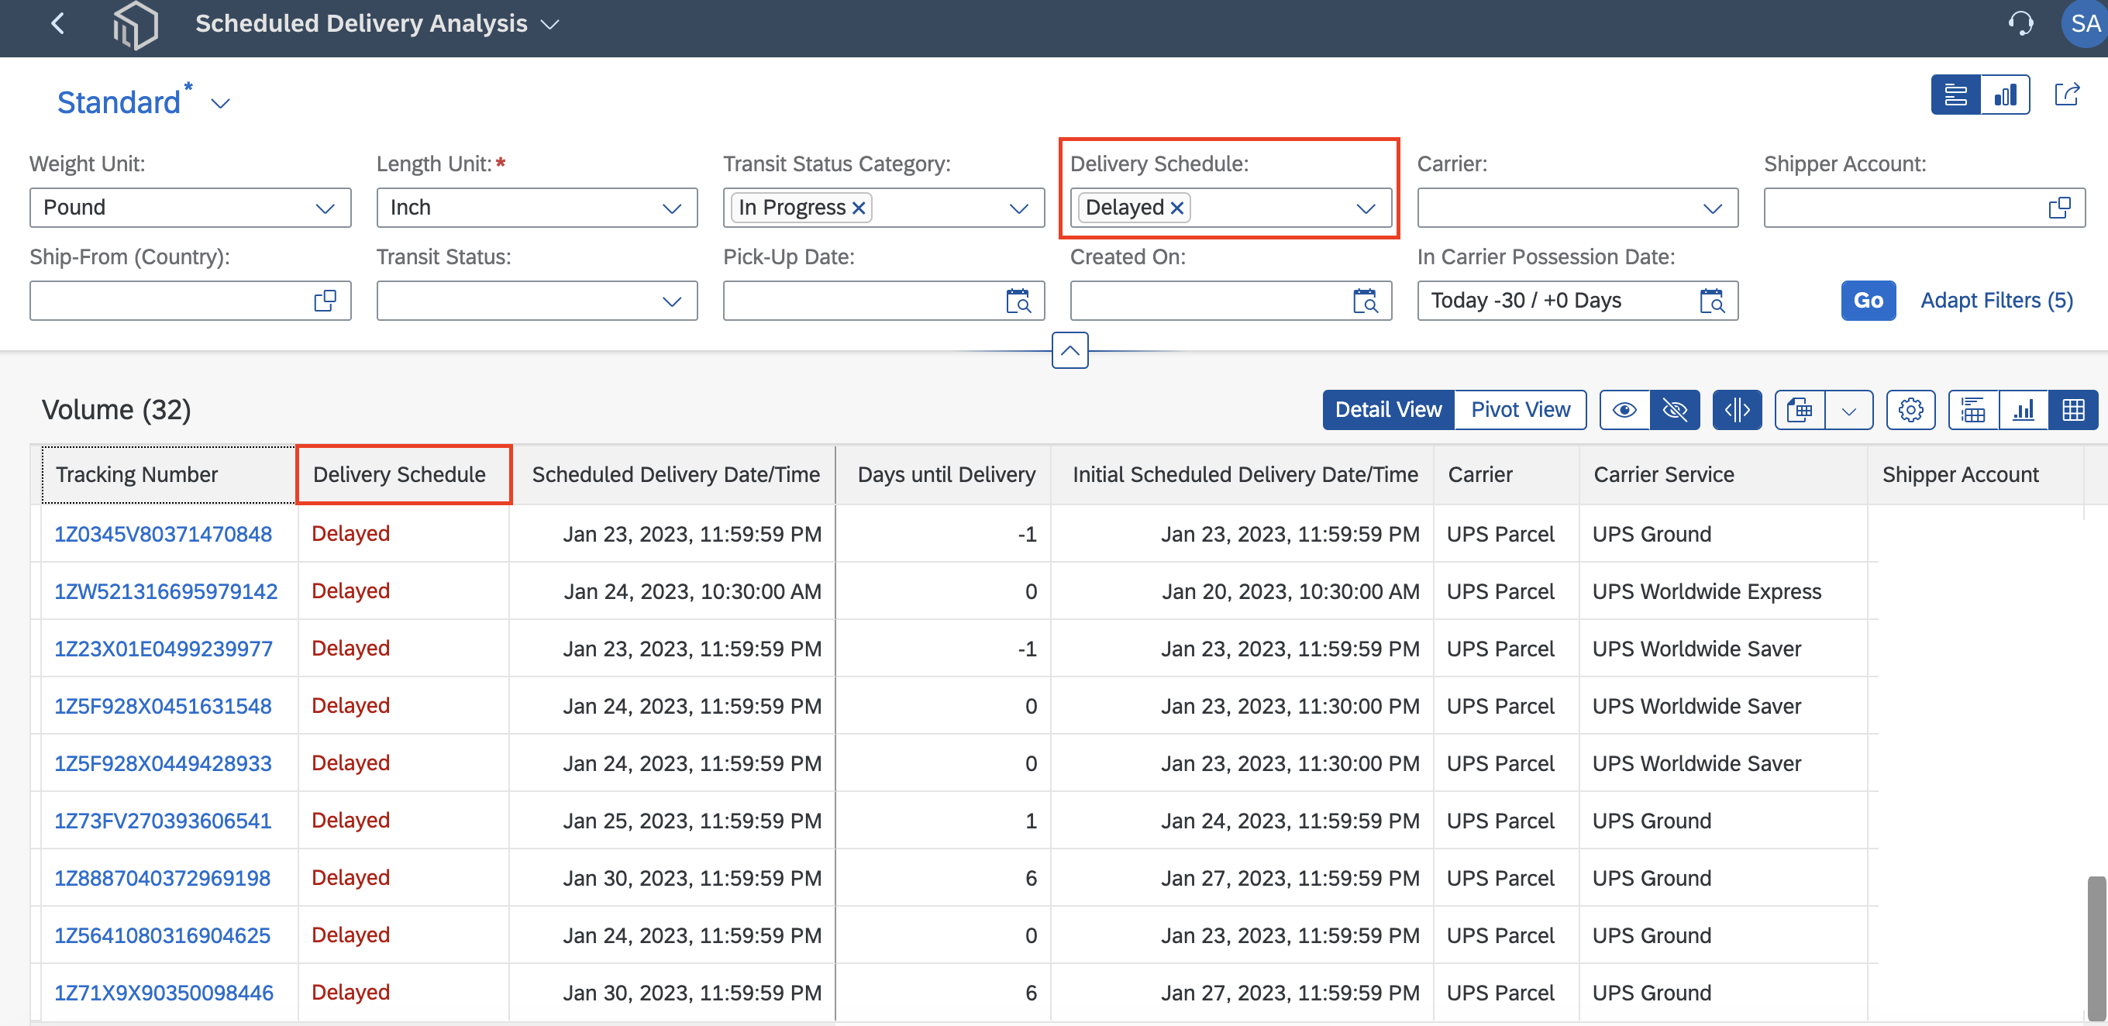Open Adapt Filters (5)
This screenshot has height=1026, width=2108.
pyautogui.click(x=1996, y=300)
